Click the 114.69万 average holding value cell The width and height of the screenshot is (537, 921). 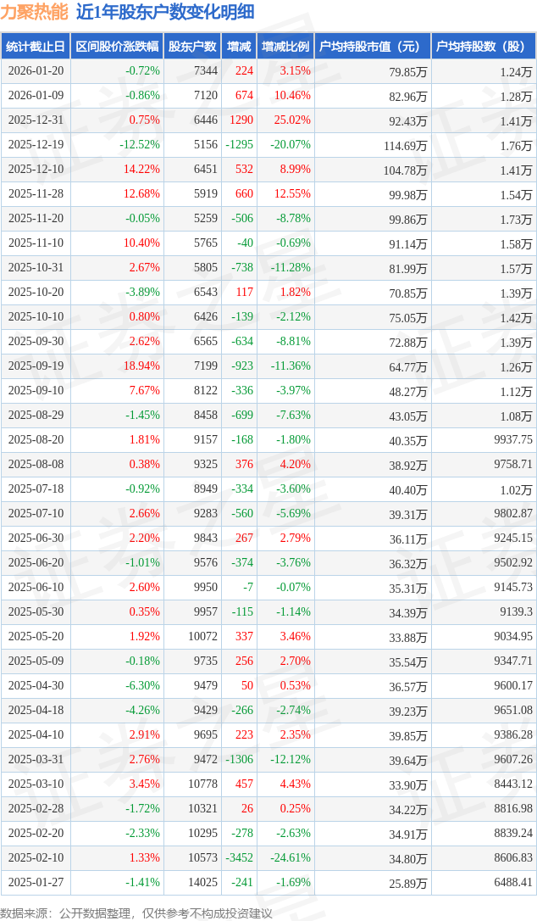click(405, 145)
